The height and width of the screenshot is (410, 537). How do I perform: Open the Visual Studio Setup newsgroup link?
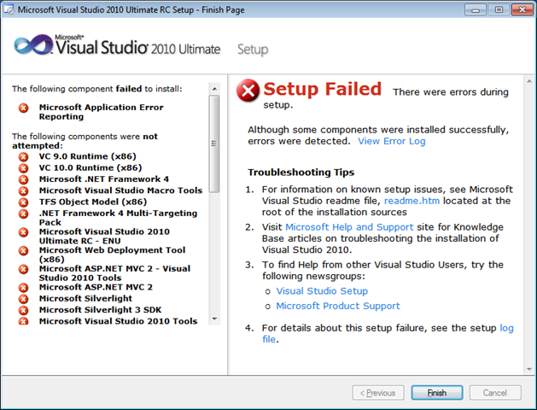[322, 291]
